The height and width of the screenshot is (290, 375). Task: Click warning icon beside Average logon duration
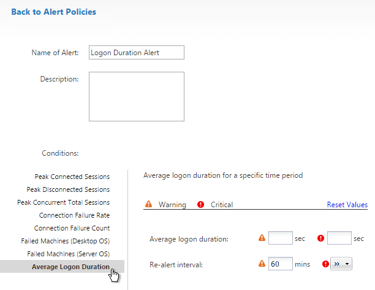(262, 238)
